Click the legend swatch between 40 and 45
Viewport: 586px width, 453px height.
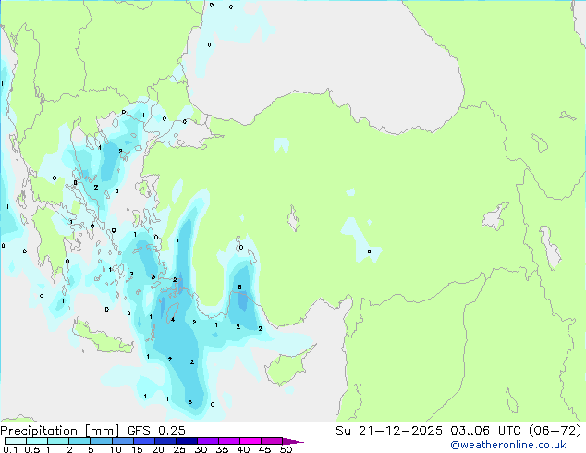pos(250,441)
